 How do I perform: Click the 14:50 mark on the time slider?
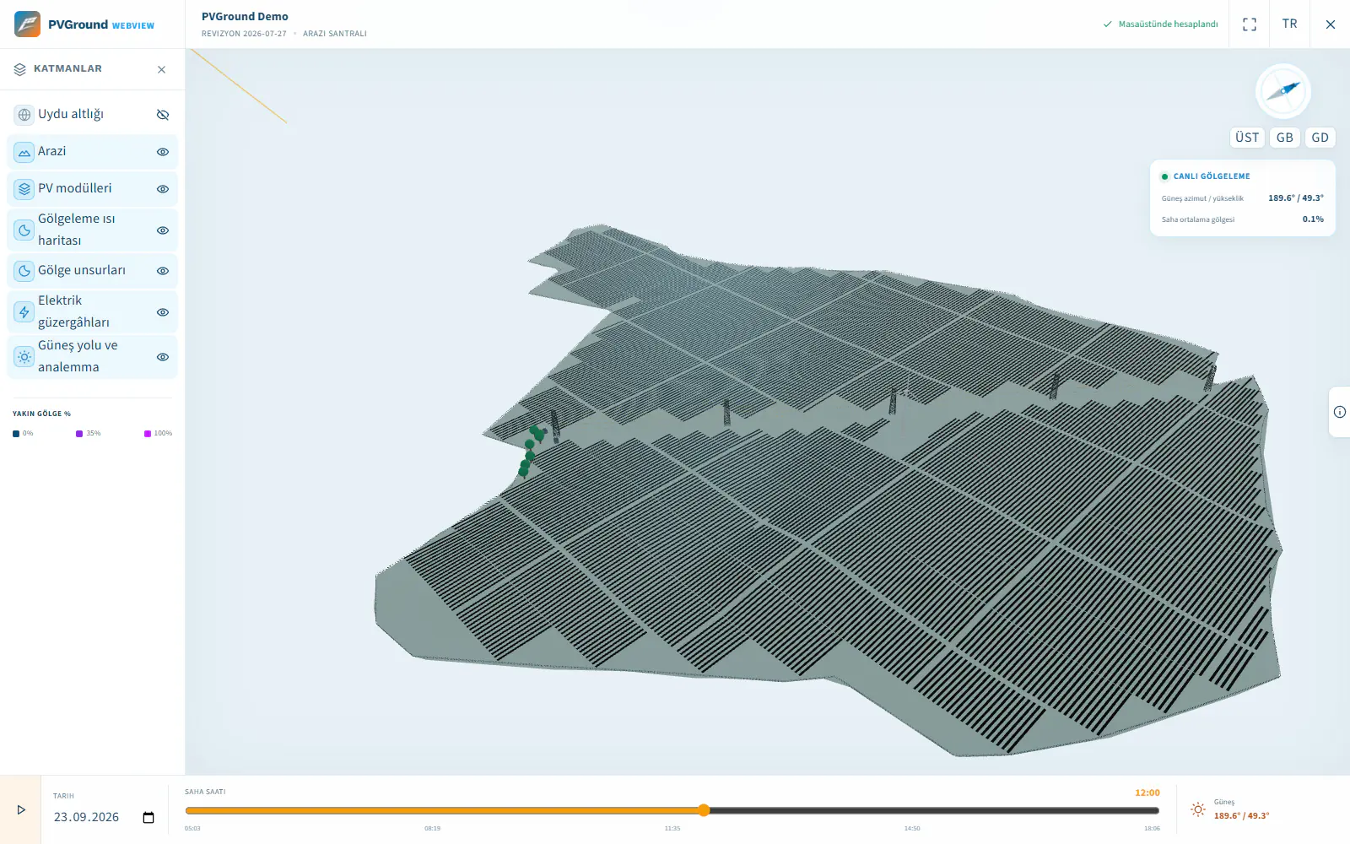pos(912,829)
